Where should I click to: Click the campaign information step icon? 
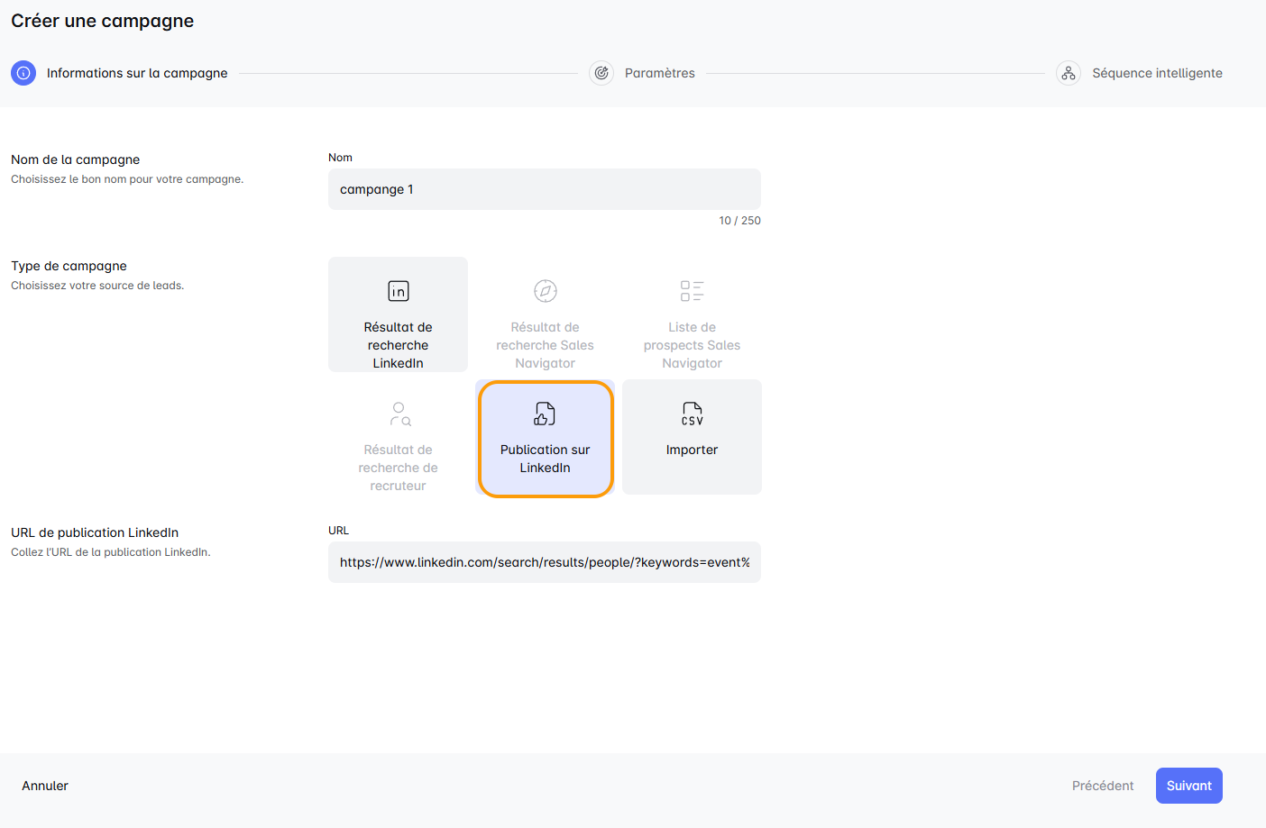click(x=23, y=73)
